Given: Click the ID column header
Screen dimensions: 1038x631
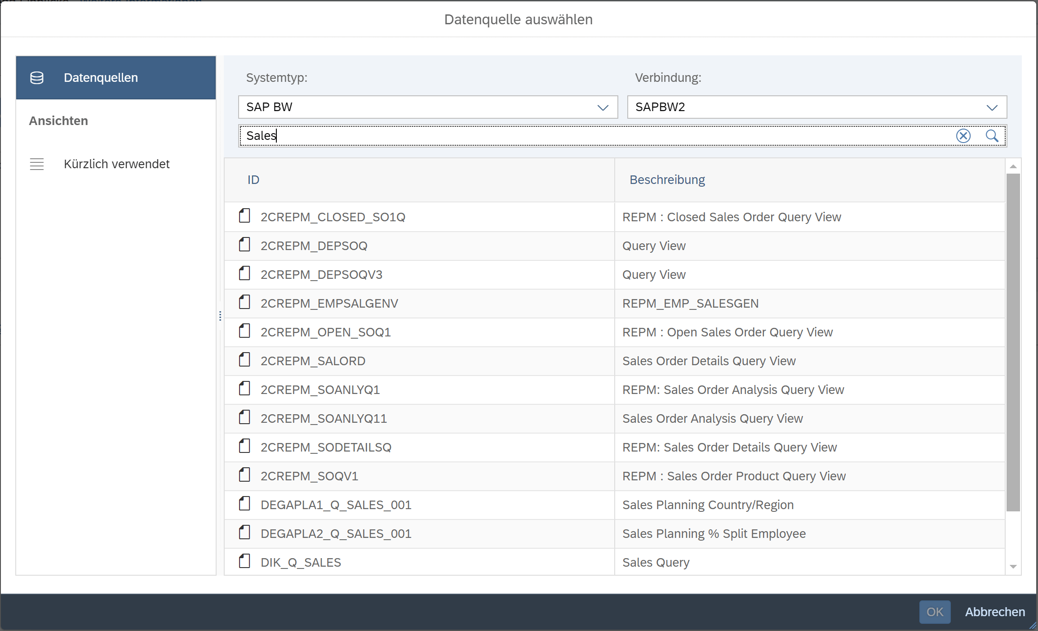Looking at the screenshot, I should [x=253, y=180].
